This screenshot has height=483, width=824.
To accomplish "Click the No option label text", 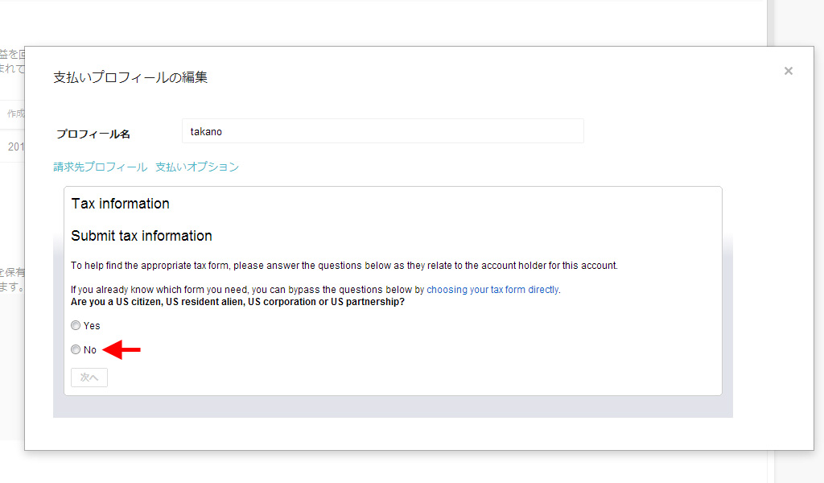I will [90, 350].
